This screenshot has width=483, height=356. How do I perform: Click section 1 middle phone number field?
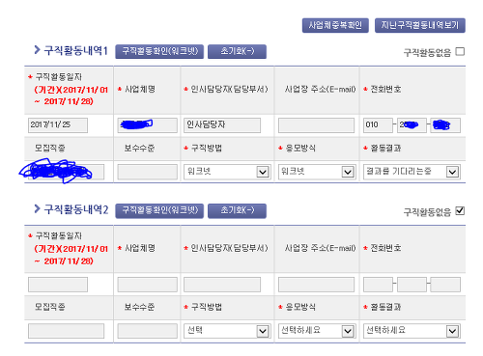click(x=412, y=125)
